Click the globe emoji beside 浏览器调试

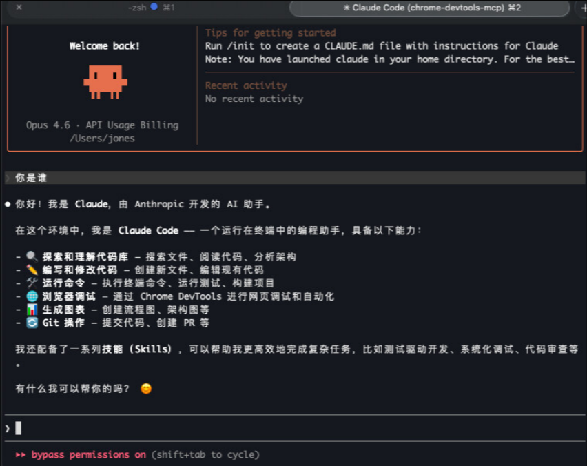[x=32, y=296]
